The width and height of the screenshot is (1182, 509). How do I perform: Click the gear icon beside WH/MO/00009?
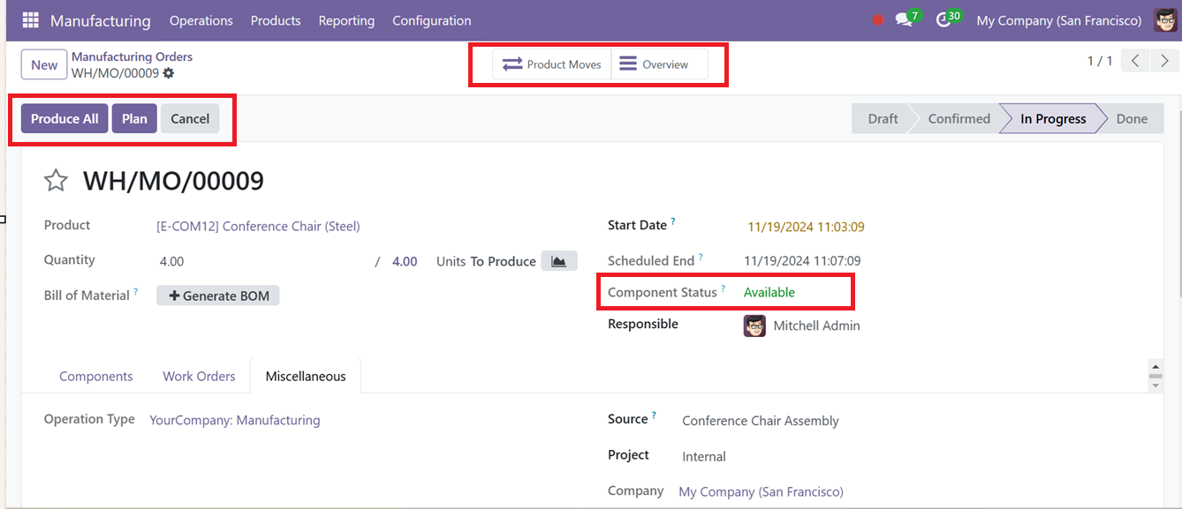click(169, 73)
